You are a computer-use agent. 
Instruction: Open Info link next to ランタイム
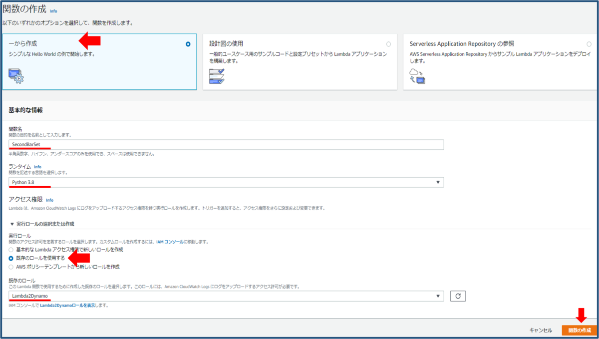pos(37,167)
